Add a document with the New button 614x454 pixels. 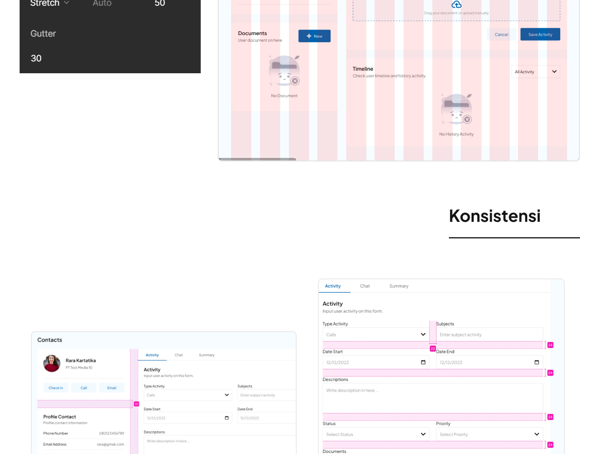point(314,36)
